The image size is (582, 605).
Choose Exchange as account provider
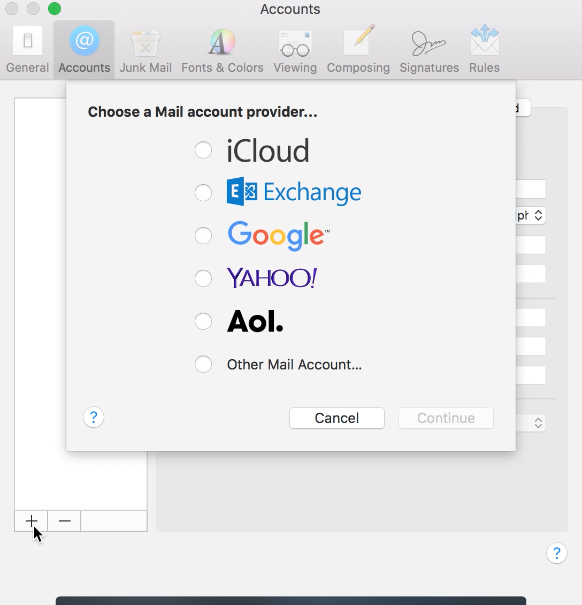click(x=203, y=192)
